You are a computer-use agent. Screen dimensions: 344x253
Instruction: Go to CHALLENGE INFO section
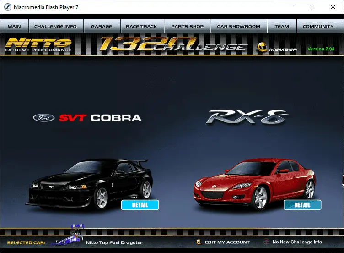(55, 27)
